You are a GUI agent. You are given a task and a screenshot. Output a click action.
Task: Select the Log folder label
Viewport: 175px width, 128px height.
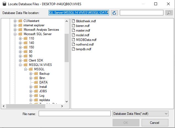click(x=42, y=96)
